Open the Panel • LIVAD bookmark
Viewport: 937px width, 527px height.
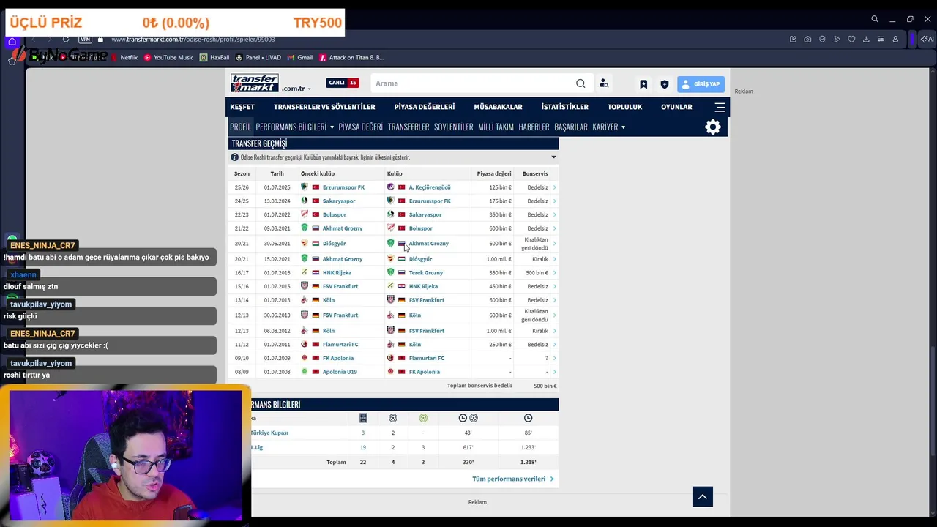258,57
